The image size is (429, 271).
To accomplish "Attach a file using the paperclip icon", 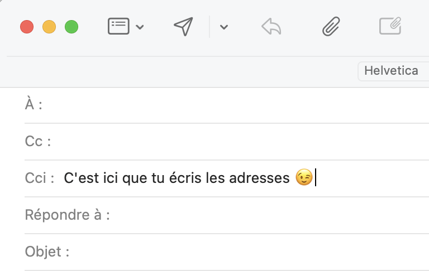I will point(331,26).
